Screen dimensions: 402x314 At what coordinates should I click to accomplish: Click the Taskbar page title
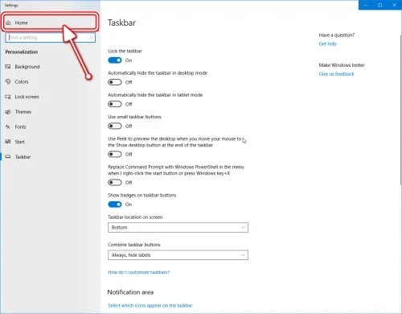(x=121, y=23)
